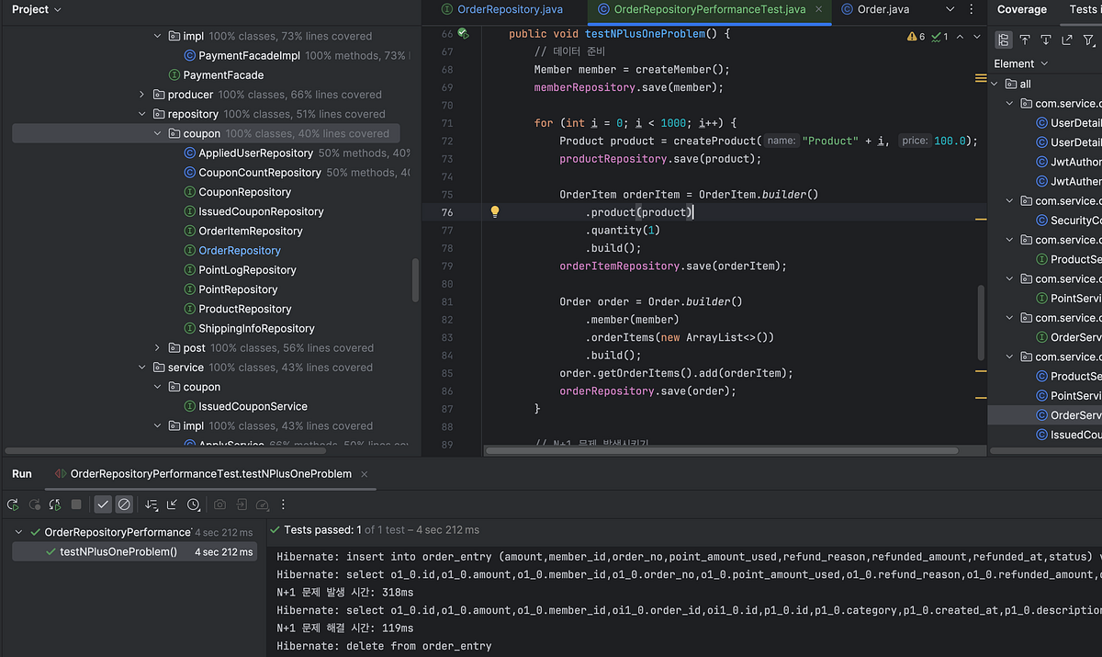This screenshot has height=657, width=1102.
Task: Collapse the com.service coverage node
Action: coord(1009,103)
